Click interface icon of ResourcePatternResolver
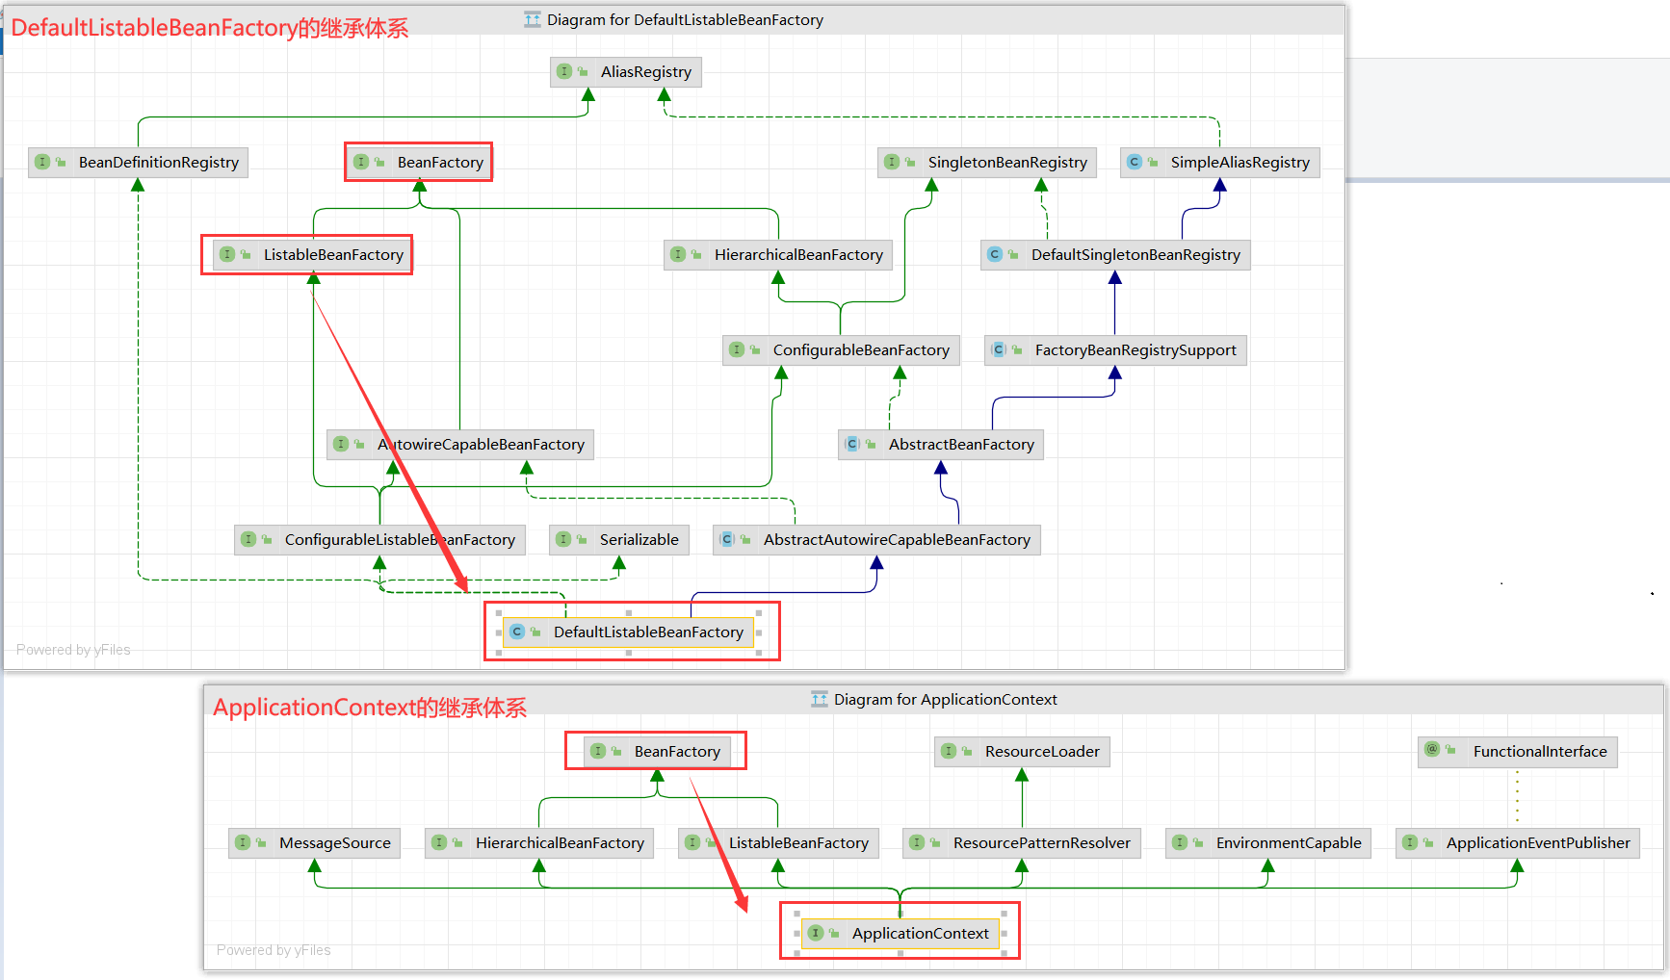 point(917,842)
